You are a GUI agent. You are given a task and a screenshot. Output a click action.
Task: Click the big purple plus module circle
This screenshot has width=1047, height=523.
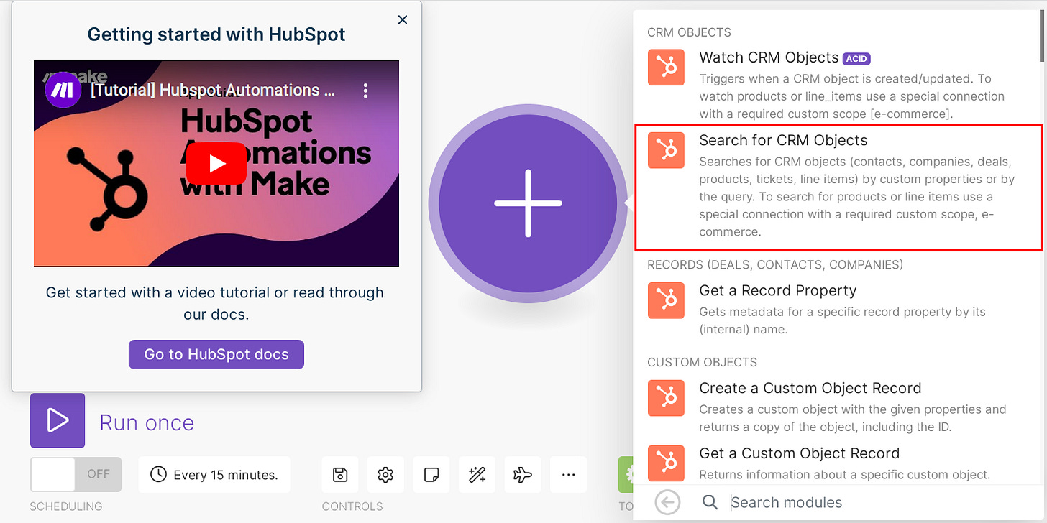pyautogui.click(x=529, y=203)
